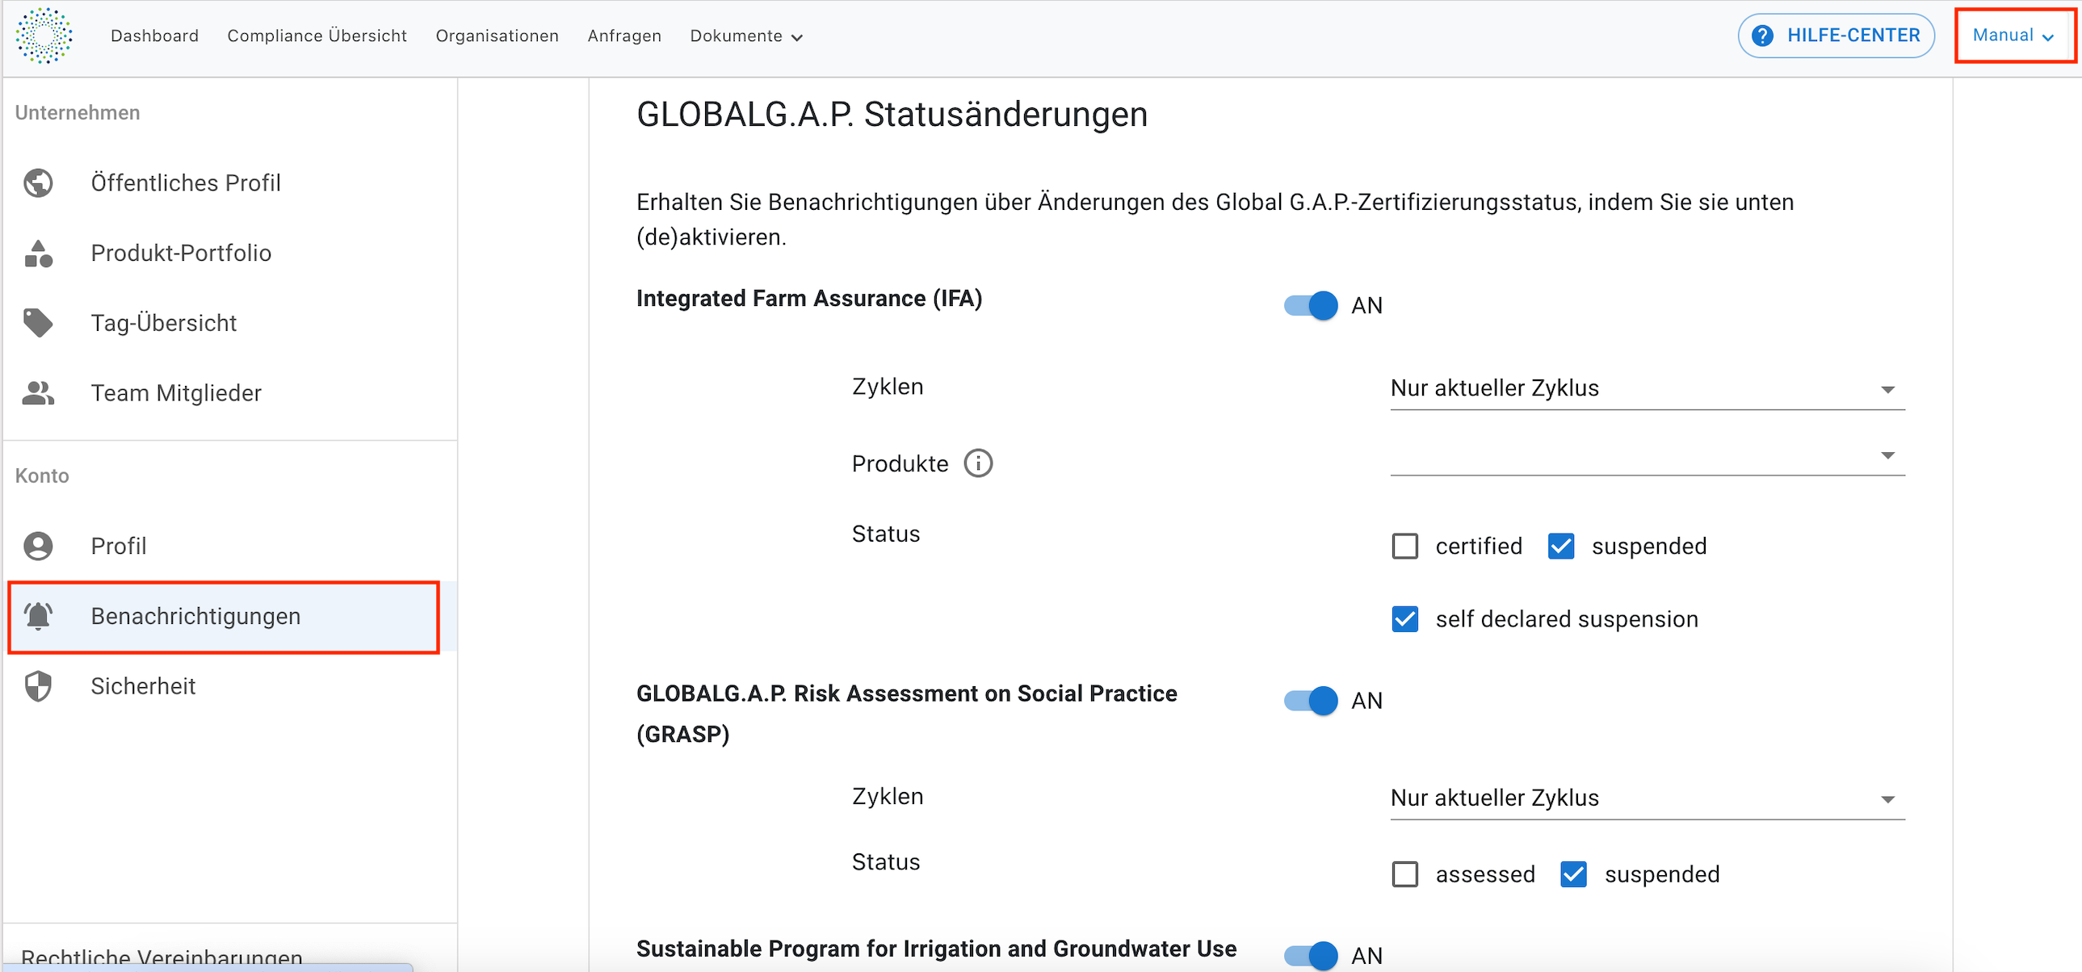Click the 'GLOBALG.A.P. Statusänderungen' heading
Viewport: 2082px width, 972px height.
(892, 115)
